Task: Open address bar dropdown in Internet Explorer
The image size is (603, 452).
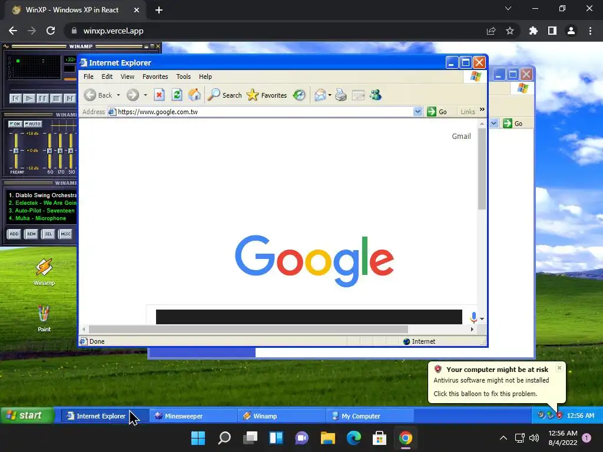Action: (418, 111)
